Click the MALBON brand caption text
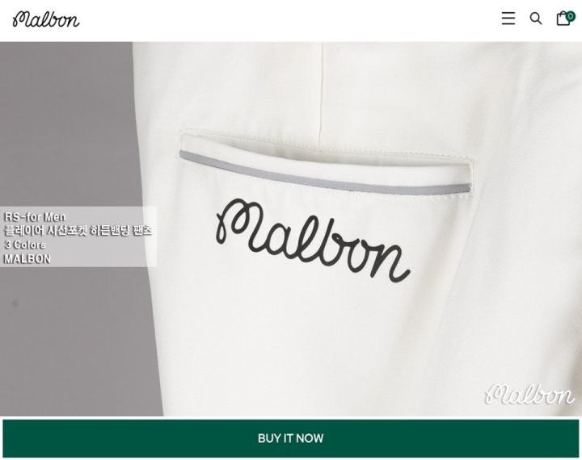This screenshot has height=460, width=582. 27,259
